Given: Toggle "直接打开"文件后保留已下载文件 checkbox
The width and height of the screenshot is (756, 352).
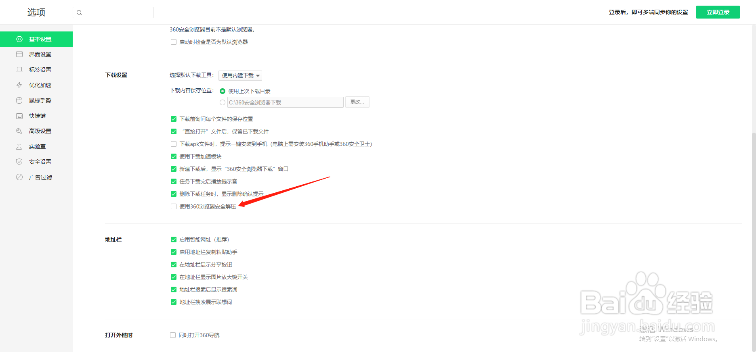Looking at the screenshot, I should pos(174,131).
